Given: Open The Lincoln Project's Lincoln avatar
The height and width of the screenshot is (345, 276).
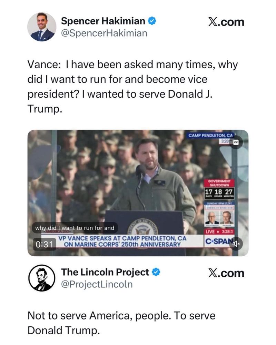Looking at the screenshot, I should (42, 278).
